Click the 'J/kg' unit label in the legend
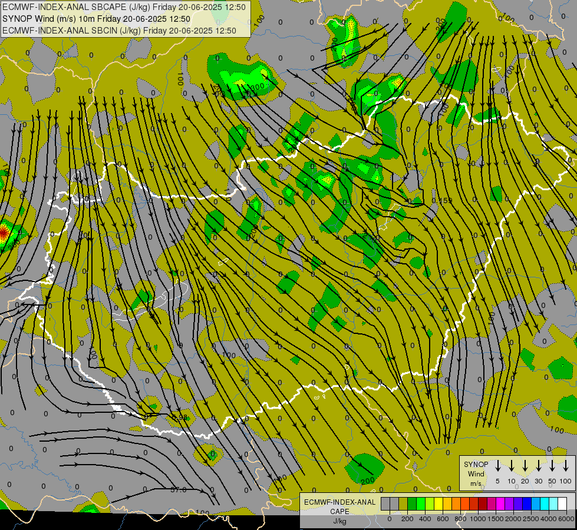This screenshot has height=530, width=577. point(339,521)
